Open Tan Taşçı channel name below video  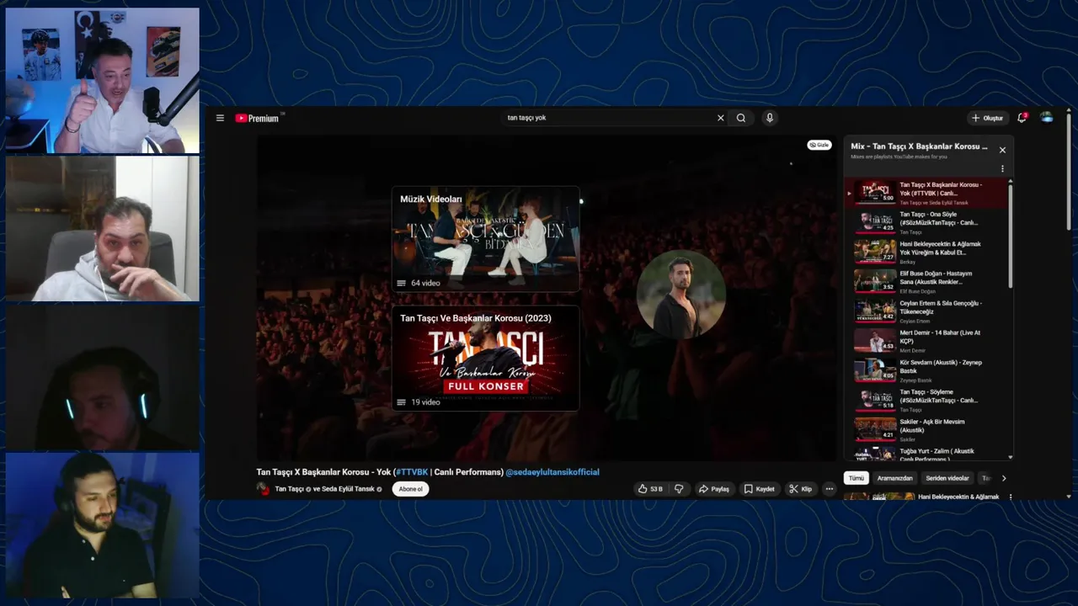pos(289,489)
